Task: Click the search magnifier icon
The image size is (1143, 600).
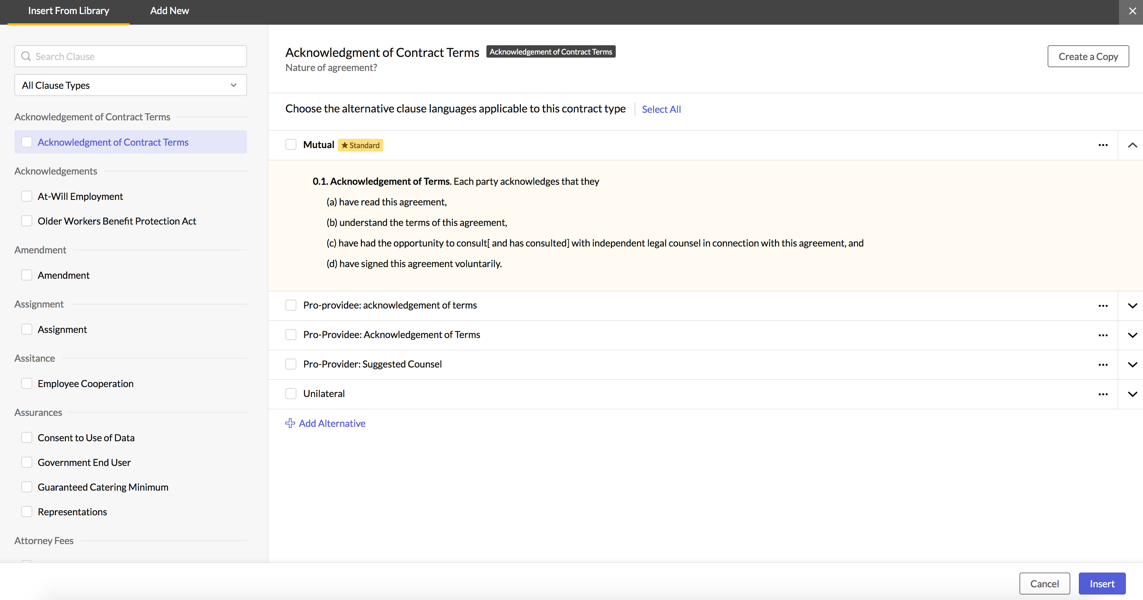Action: [x=26, y=56]
